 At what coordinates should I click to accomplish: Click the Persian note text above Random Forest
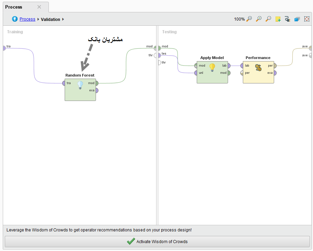(x=105, y=39)
